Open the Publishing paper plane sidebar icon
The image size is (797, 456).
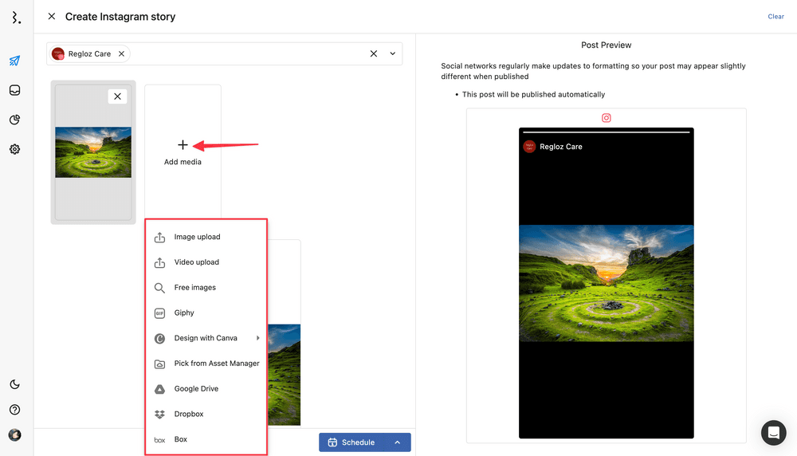pyautogui.click(x=14, y=61)
